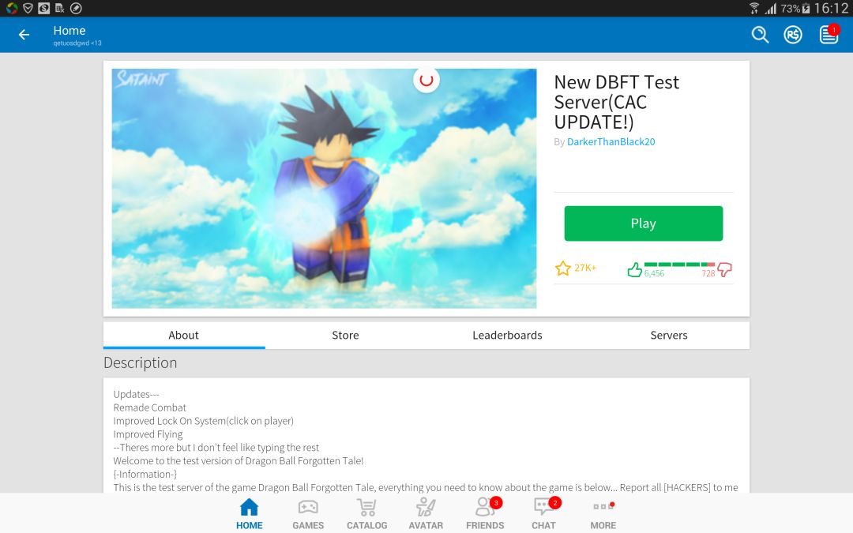Go to Home in bottom navigation
Viewport: 853px width, 533px height.
point(249,514)
